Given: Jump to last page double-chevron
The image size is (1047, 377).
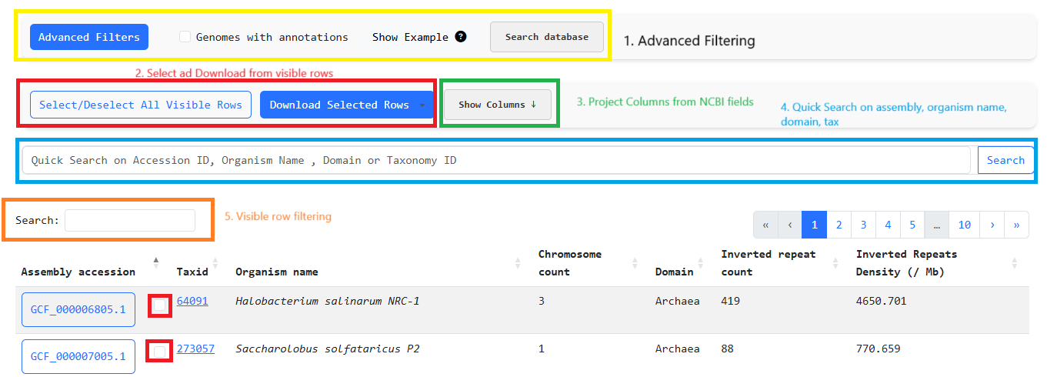Looking at the screenshot, I should [x=1017, y=225].
